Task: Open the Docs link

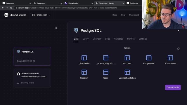Action: tap(115, 15)
